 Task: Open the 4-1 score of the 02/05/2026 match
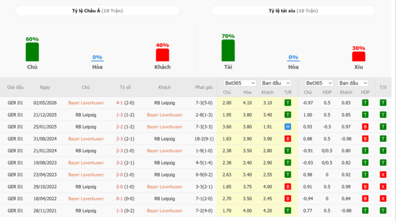119,103
